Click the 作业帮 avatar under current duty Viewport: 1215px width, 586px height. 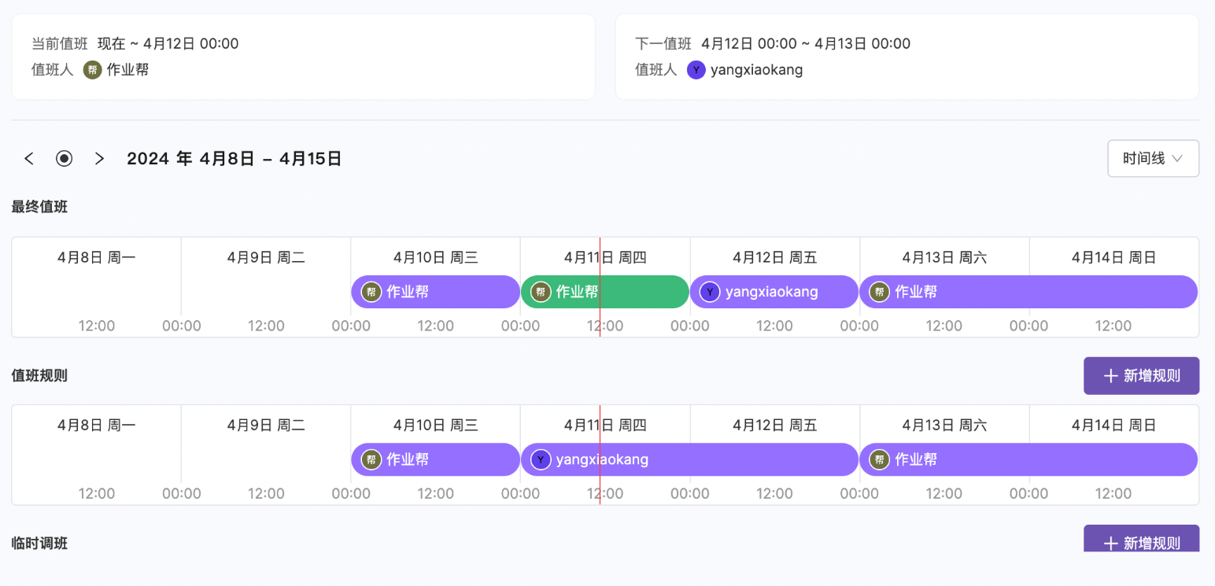pos(93,70)
